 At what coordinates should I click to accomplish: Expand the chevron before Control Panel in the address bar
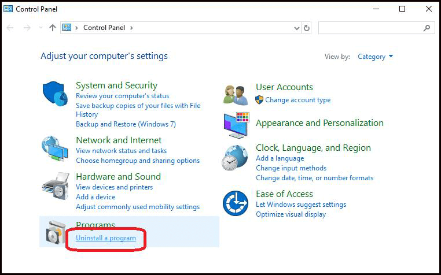[x=76, y=28]
